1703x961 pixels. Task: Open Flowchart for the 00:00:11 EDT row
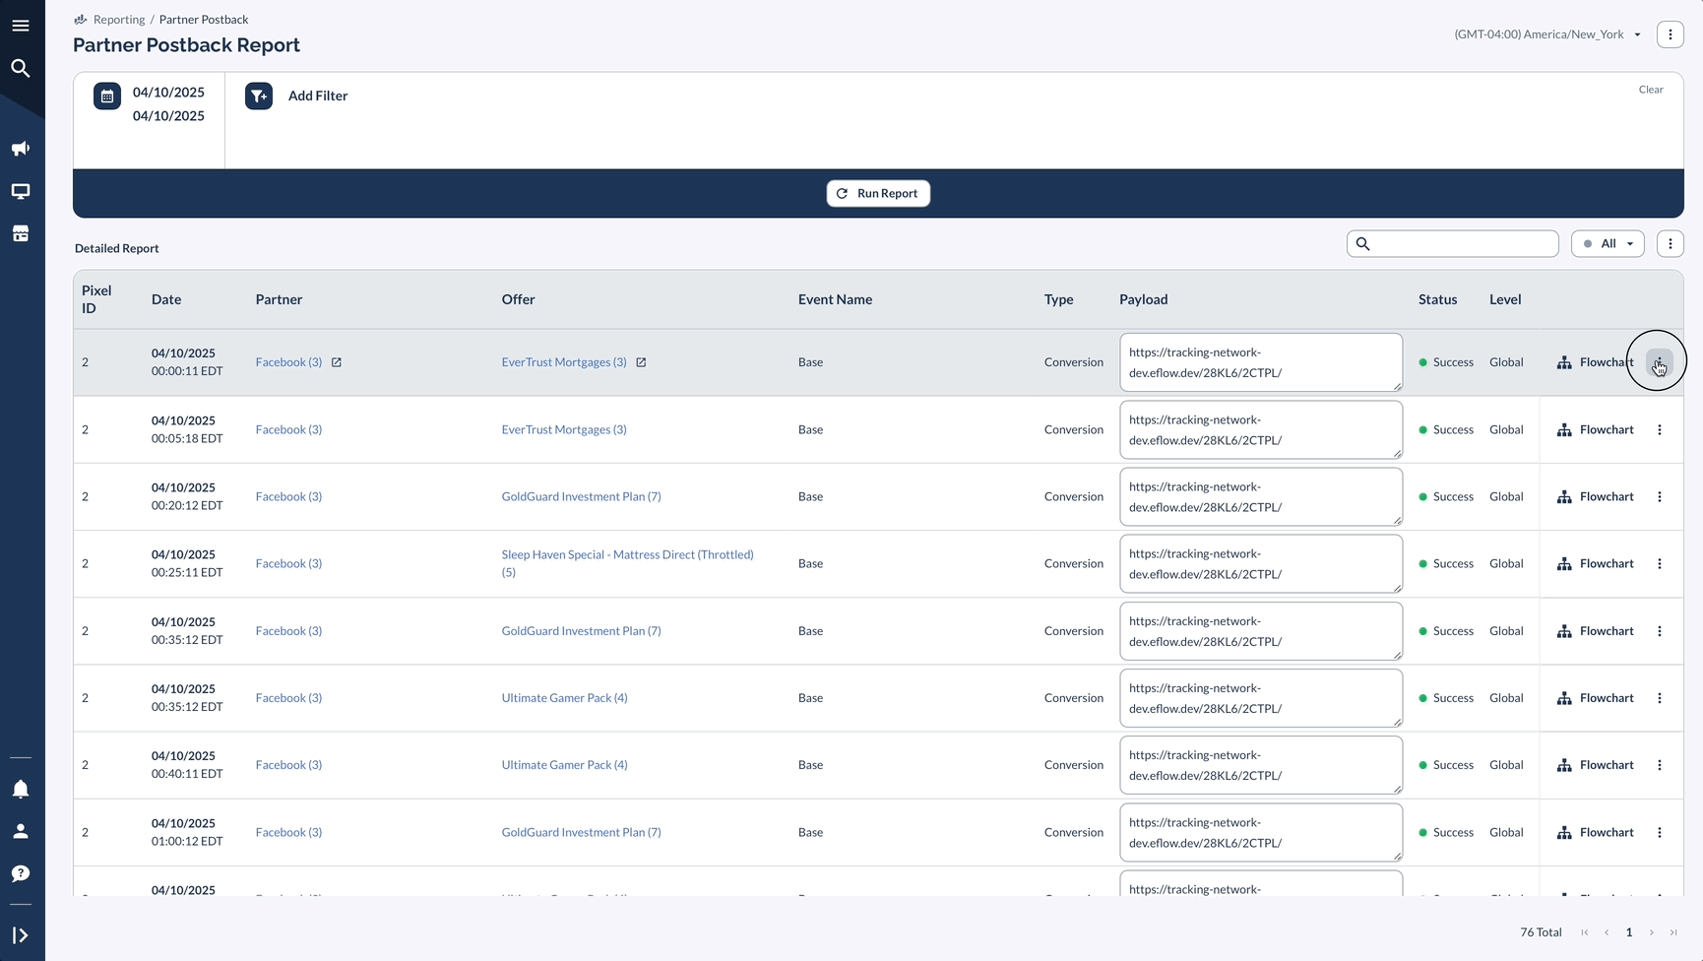click(1595, 362)
